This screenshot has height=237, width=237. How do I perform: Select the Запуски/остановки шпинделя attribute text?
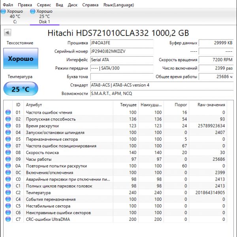[55, 133]
